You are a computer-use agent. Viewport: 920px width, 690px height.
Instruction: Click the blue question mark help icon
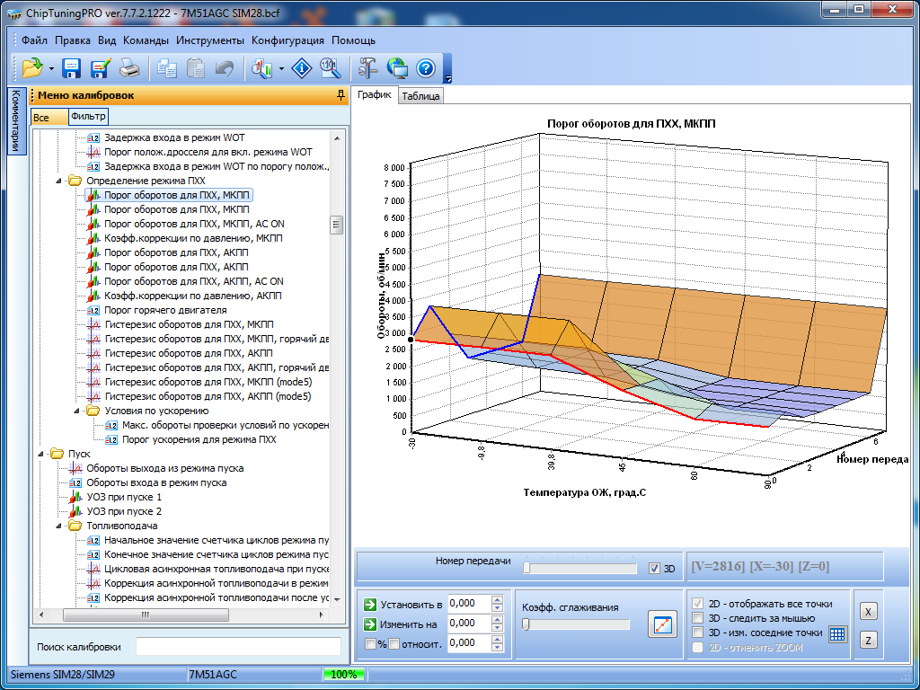coord(426,67)
